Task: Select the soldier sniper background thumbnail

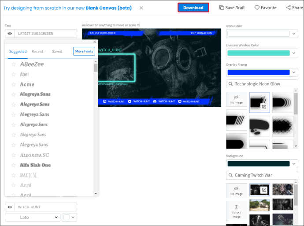Action: (283, 189)
